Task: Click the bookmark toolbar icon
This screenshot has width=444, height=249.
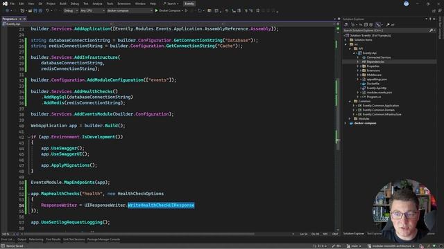Action: point(257,11)
